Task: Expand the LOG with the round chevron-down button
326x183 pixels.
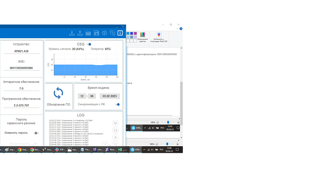Action: click(x=105, y=143)
